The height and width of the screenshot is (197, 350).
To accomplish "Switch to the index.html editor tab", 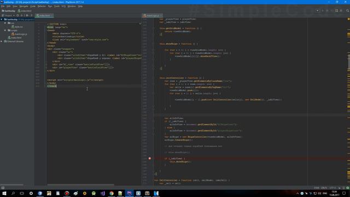I will (44, 15).
